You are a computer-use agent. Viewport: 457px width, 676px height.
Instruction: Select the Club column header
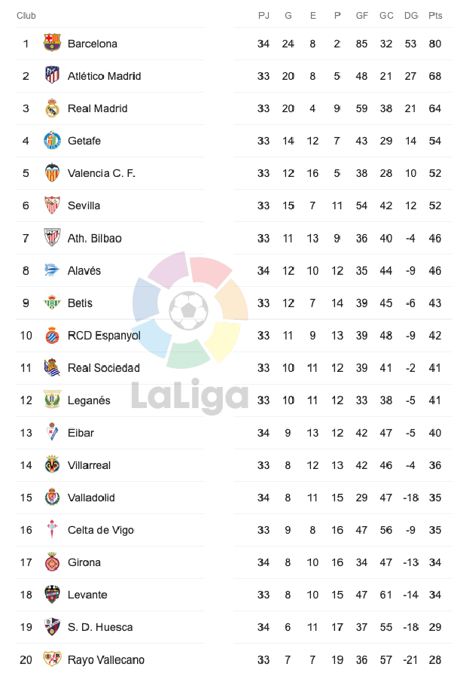click(x=26, y=15)
